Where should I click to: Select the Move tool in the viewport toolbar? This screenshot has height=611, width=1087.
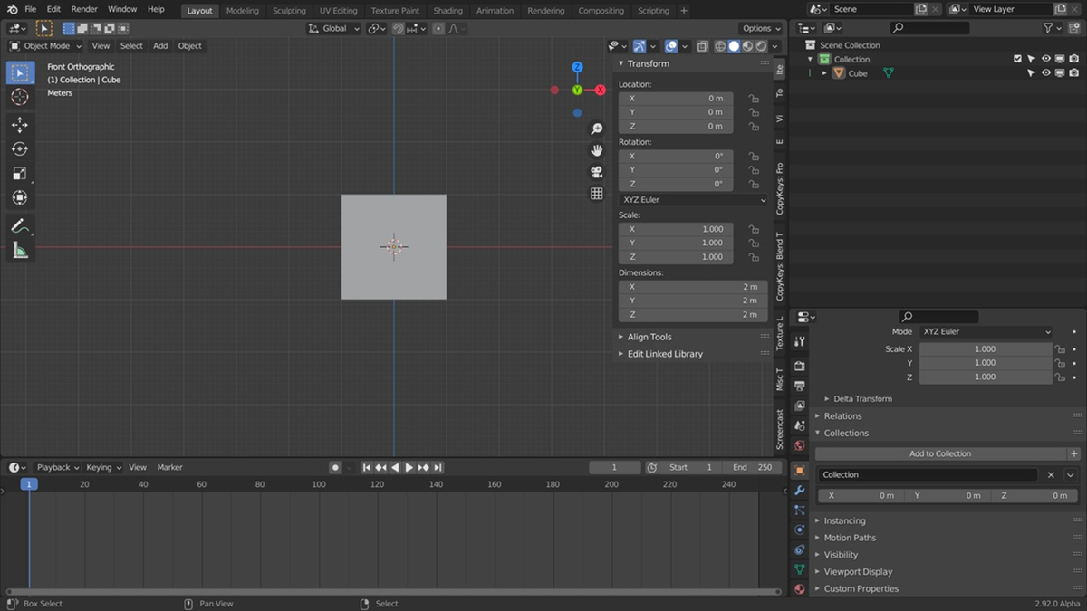coord(20,125)
